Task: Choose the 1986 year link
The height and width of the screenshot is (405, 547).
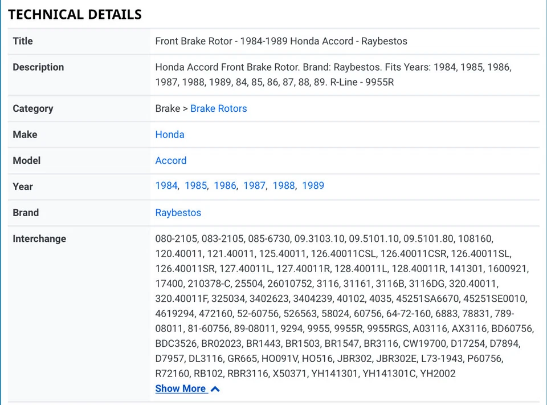Action: 225,186
